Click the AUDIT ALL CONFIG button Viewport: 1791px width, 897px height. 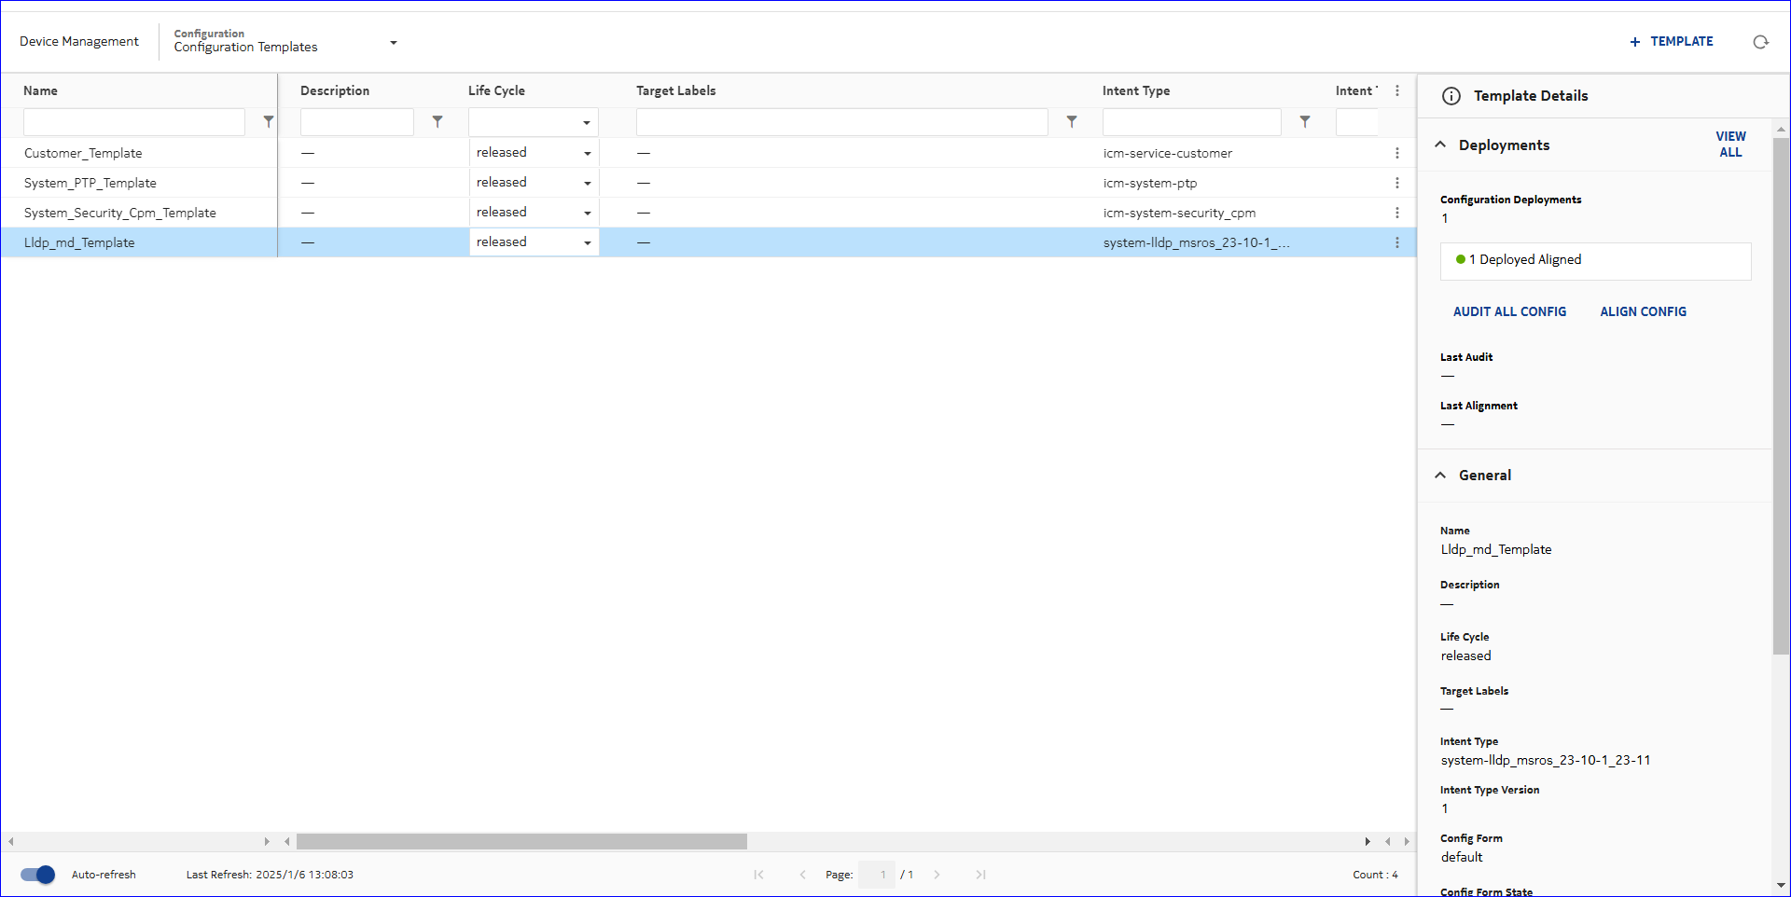coord(1509,311)
